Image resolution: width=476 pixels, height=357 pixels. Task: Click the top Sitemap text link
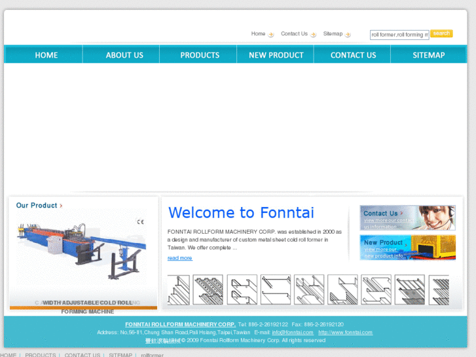click(333, 33)
